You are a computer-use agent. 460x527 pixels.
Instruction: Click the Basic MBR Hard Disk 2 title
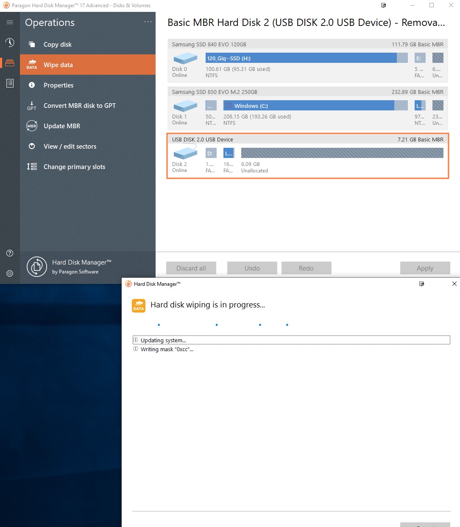[x=306, y=23]
